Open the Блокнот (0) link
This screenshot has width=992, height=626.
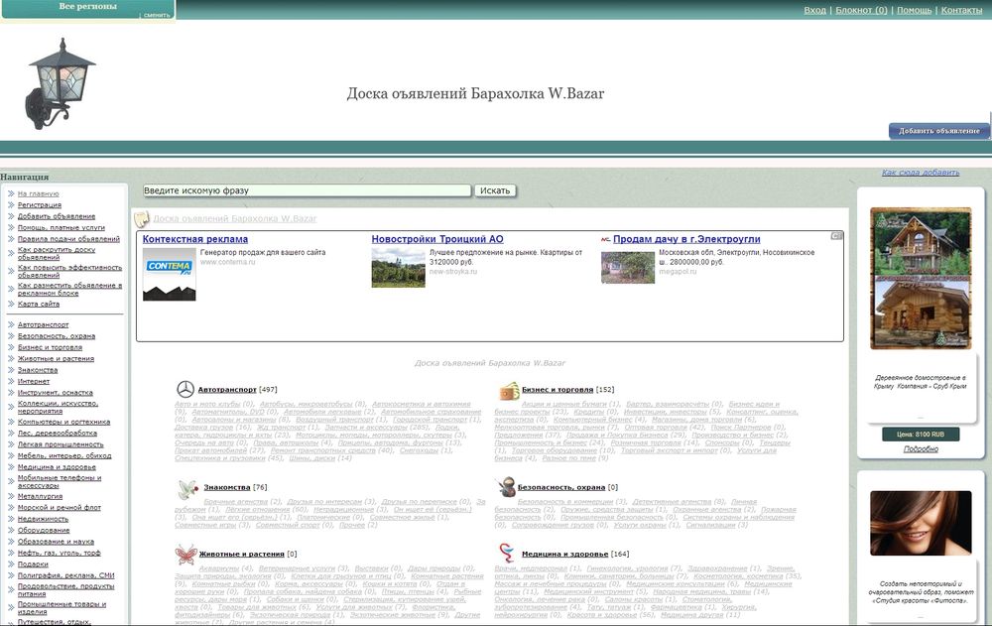(x=861, y=10)
